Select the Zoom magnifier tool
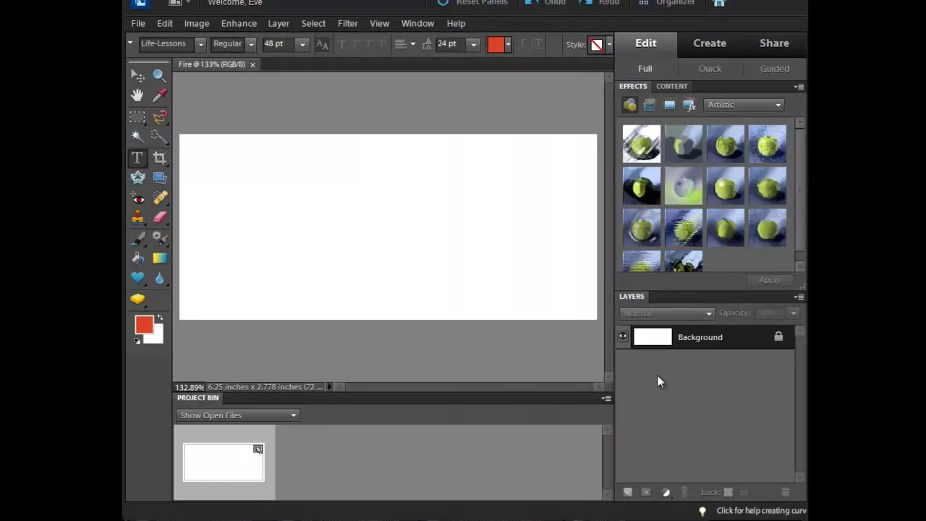This screenshot has height=521, width=926. click(x=159, y=75)
